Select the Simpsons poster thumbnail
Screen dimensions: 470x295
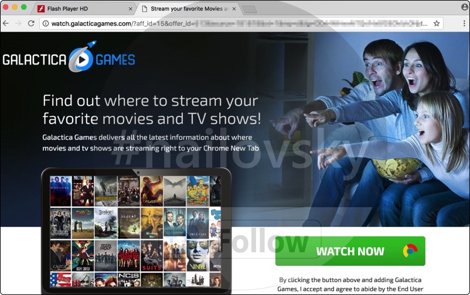198,190
